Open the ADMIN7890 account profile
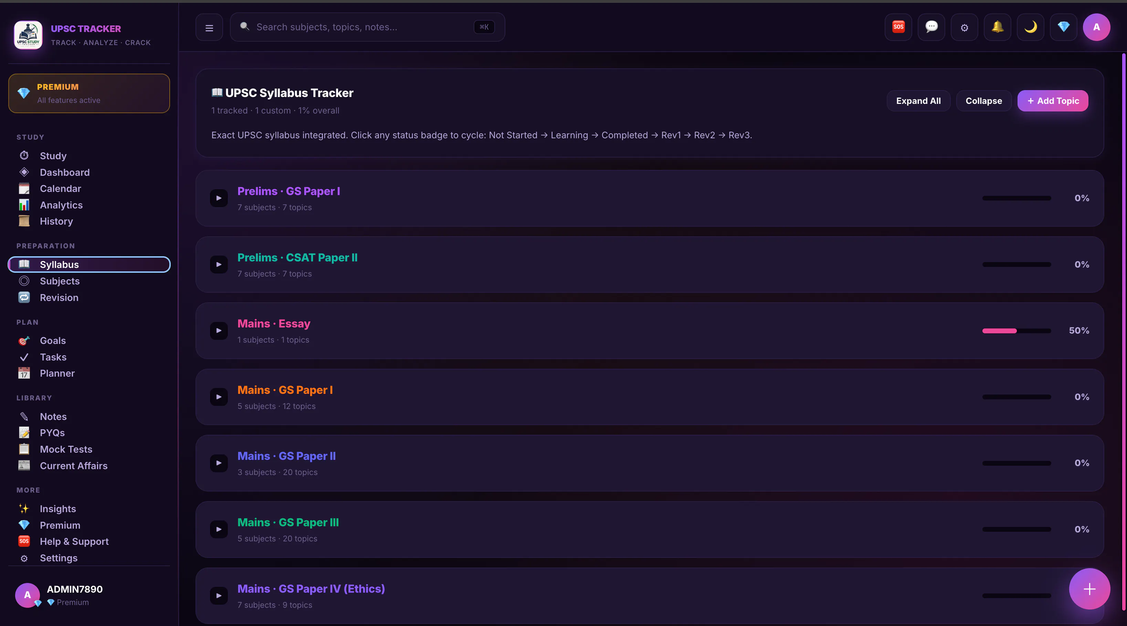 (x=89, y=595)
